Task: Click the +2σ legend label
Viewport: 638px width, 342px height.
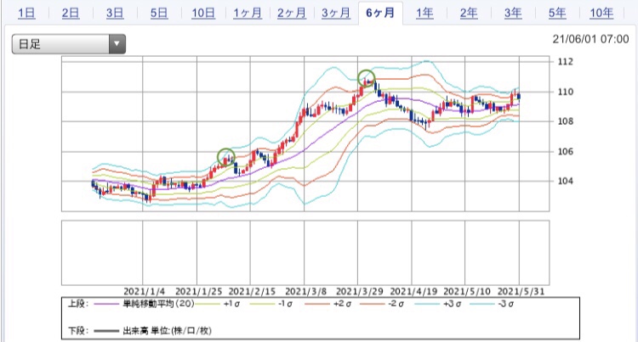Action: tap(342, 304)
